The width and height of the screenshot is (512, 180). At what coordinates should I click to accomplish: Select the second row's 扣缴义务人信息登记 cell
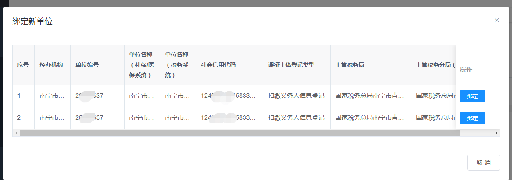pos(296,118)
